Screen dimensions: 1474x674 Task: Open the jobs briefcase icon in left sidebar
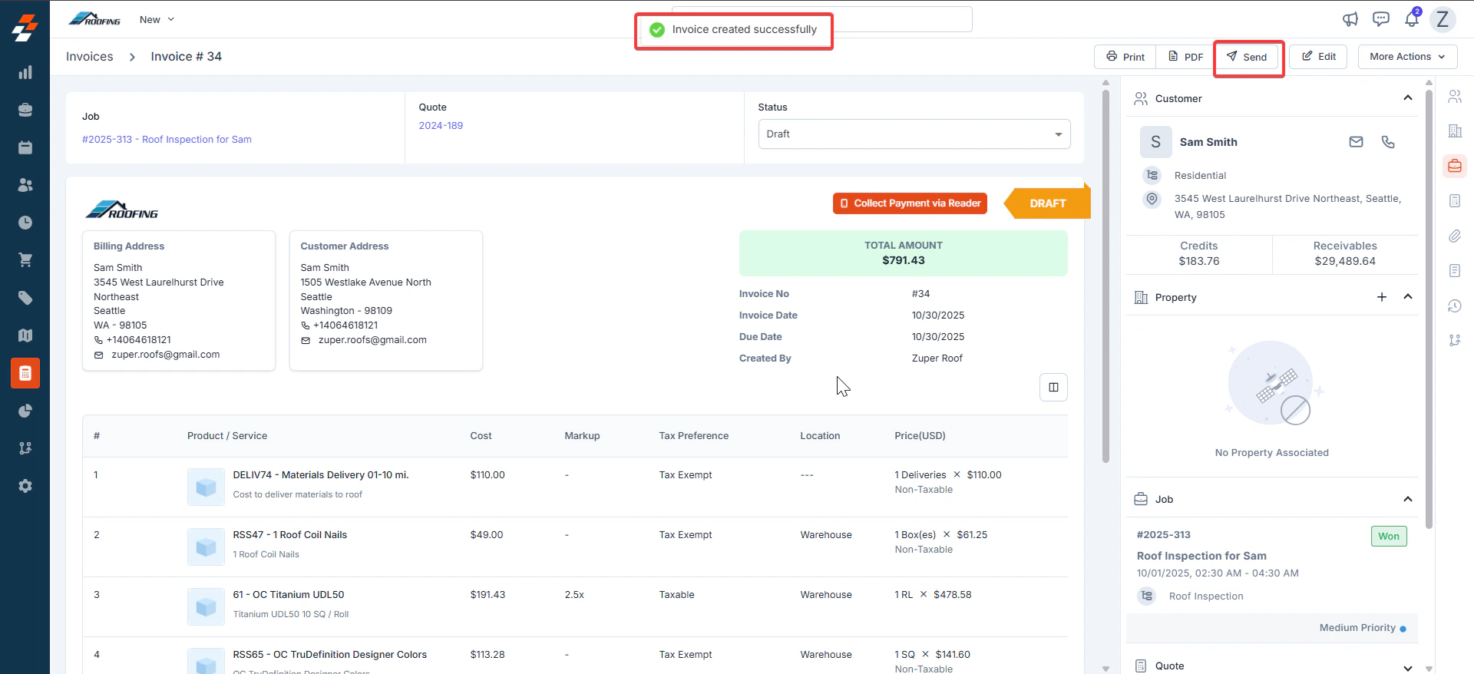[25, 110]
